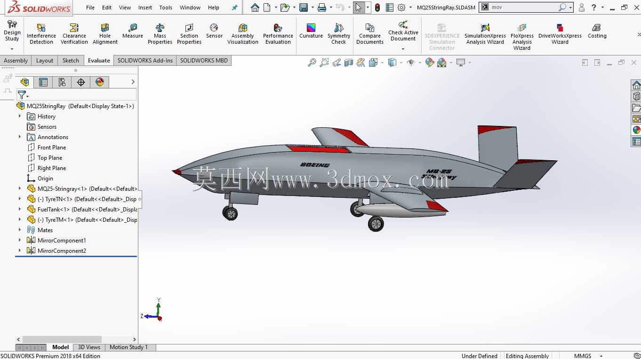
Task: Expand Annotations node in tree
Action: click(x=20, y=137)
